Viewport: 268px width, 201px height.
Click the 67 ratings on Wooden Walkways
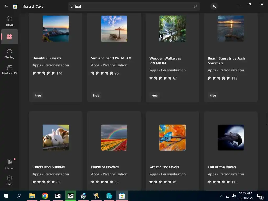163,78
